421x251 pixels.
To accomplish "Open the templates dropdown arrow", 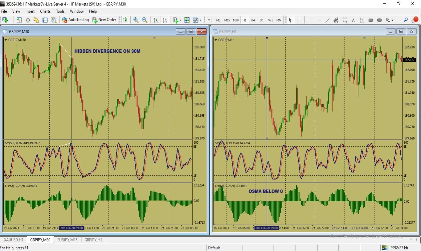I will (x=200, y=20).
